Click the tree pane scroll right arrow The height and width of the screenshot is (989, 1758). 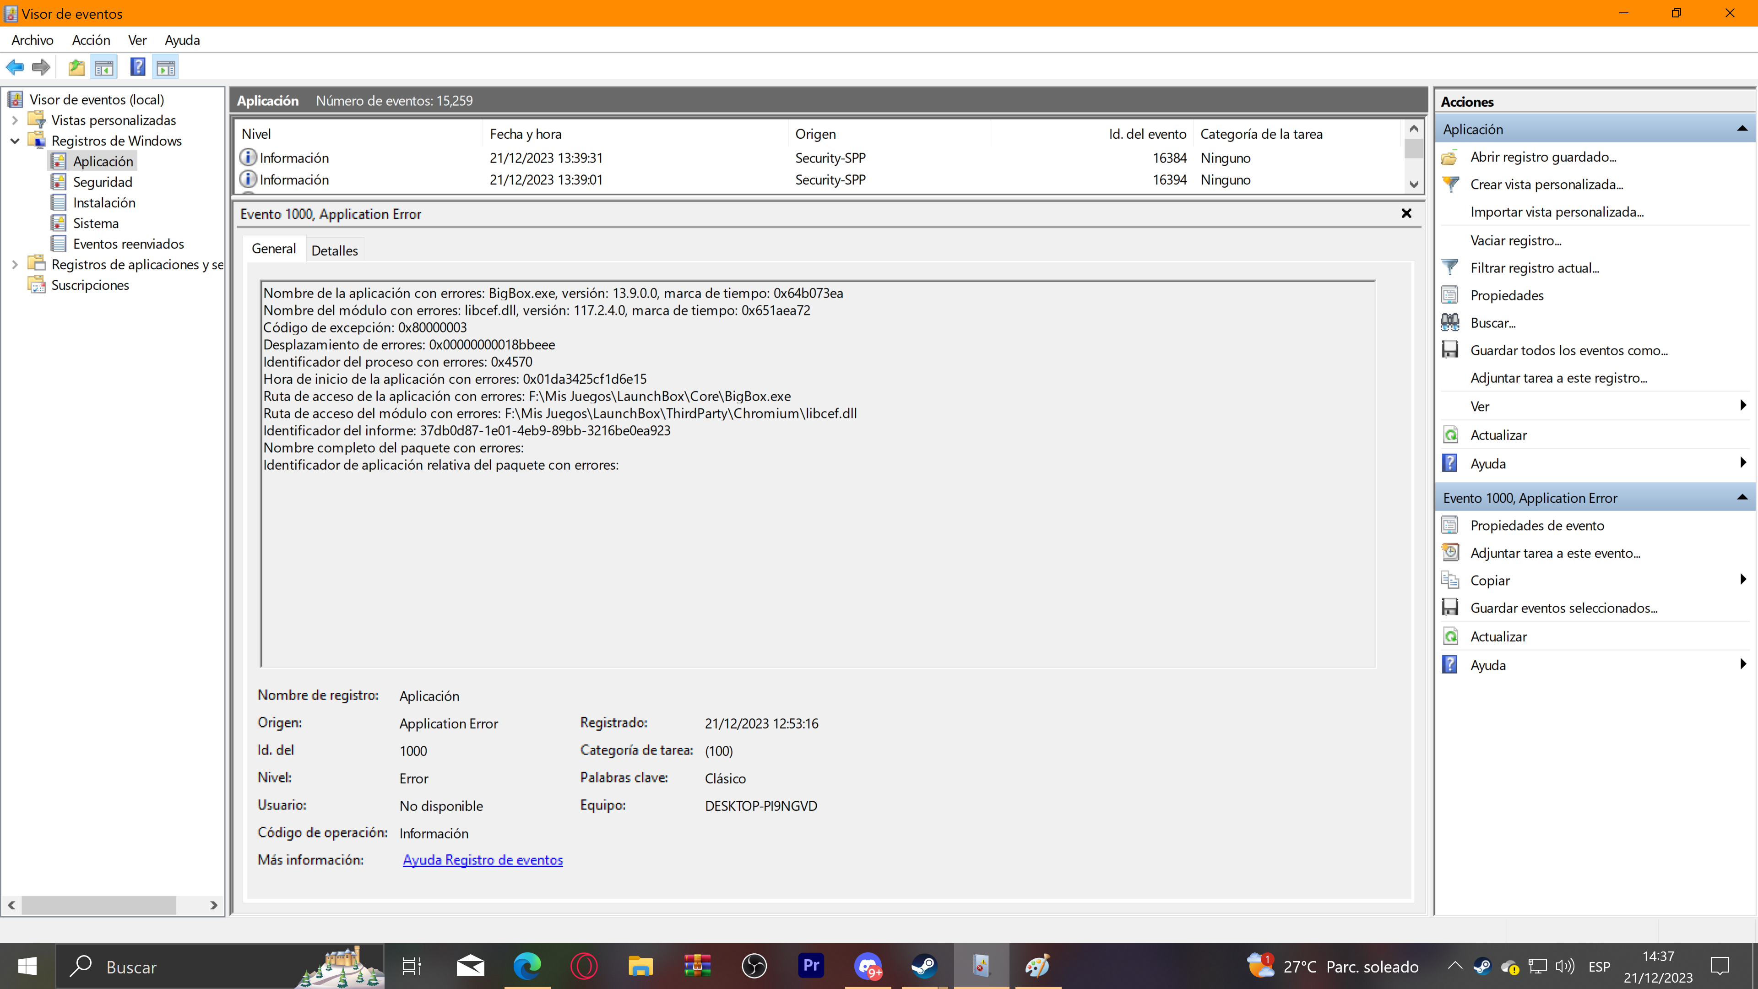point(214,905)
